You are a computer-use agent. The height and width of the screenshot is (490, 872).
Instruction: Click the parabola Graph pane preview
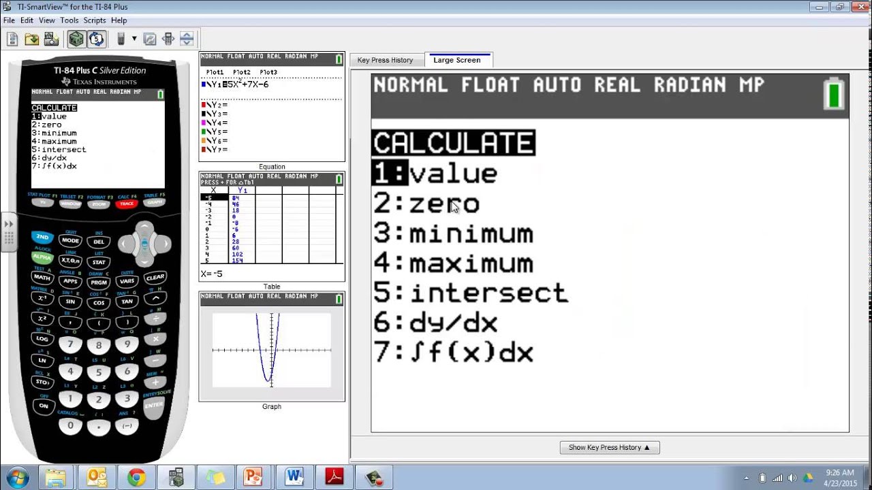[x=271, y=350]
